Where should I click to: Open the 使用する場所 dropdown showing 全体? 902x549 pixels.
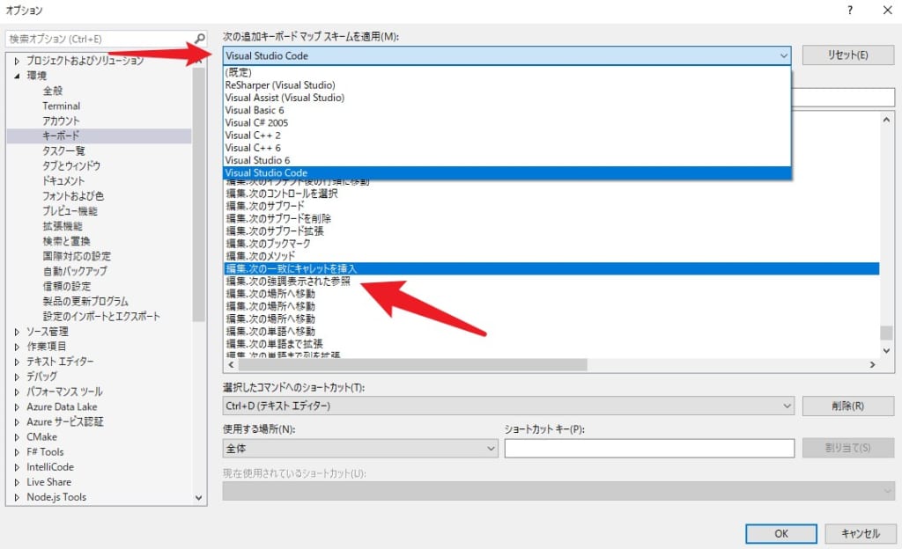(360, 449)
